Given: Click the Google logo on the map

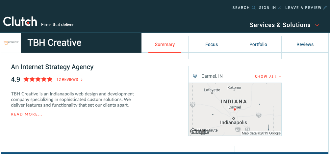Looking at the screenshot, I should 199,132.
